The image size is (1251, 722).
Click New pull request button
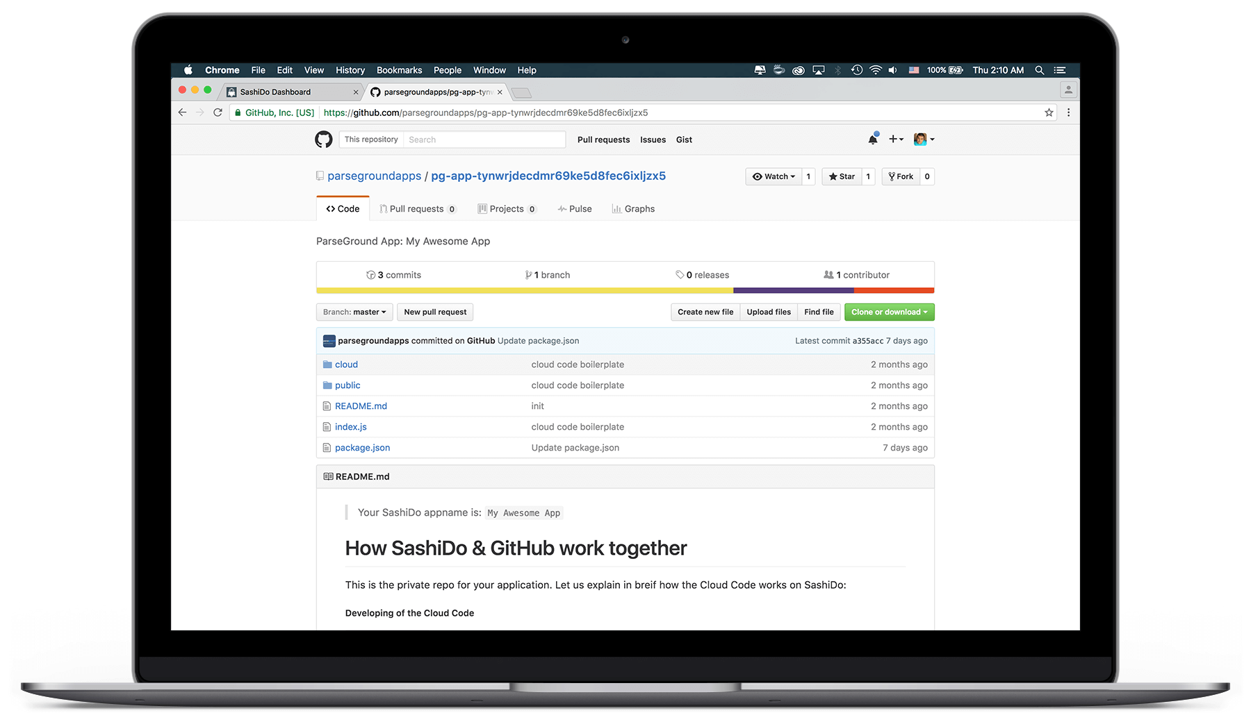(435, 312)
